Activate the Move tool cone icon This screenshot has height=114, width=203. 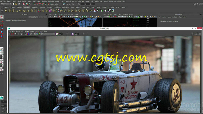[2, 29]
